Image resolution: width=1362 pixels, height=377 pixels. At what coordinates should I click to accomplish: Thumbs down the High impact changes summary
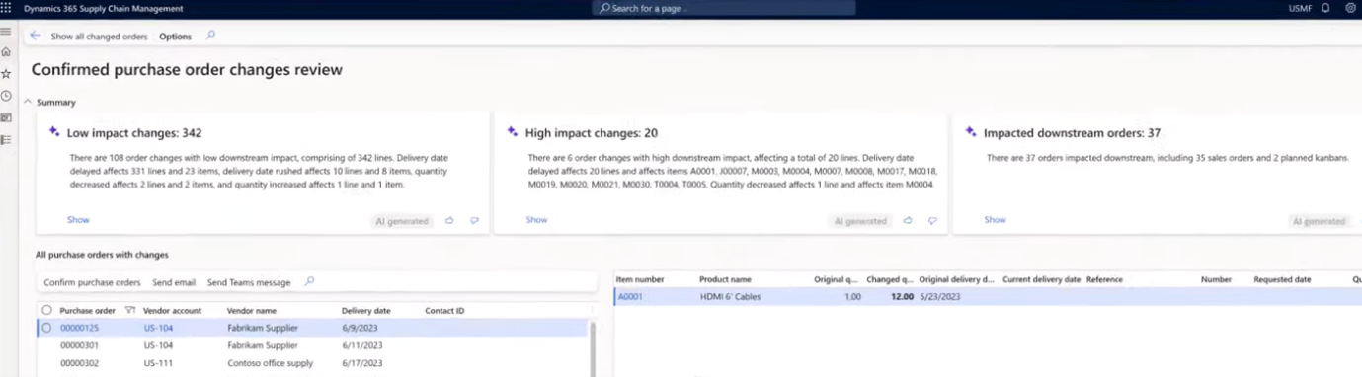coord(932,221)
